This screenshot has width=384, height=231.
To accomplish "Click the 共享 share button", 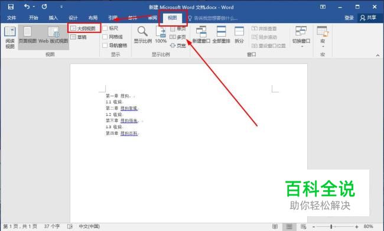I will (x=369, y=18).
